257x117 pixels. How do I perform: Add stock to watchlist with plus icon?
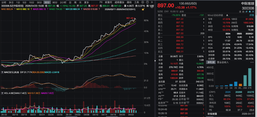click(253, 12)
